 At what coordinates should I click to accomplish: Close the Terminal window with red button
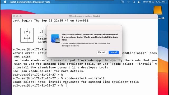(14, 16)
